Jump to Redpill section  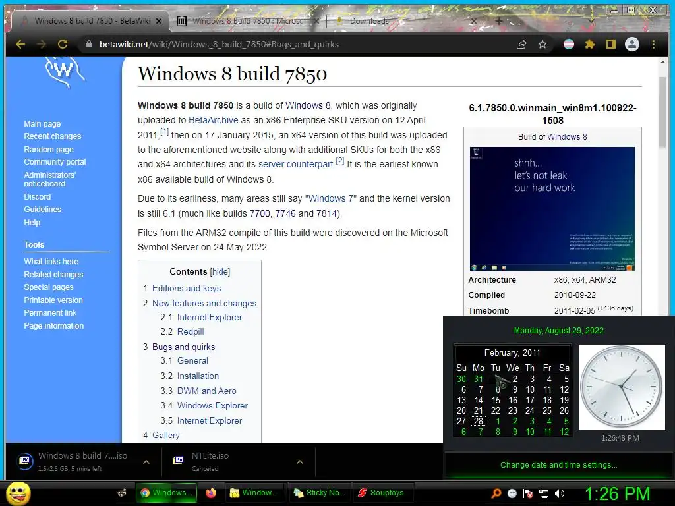click(x=191, y=332)
